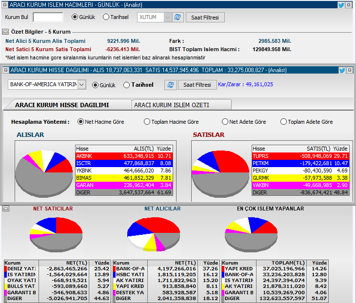Select VAKBN row in Satislar table
The height and width of the screenshot is (303, 356).
point(300,185)
